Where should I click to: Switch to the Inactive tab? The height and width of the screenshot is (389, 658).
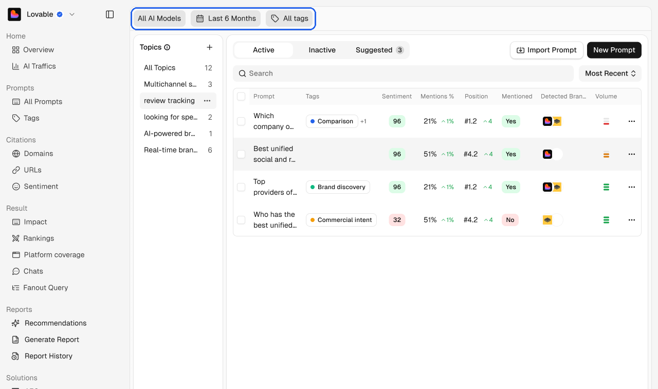322,50
